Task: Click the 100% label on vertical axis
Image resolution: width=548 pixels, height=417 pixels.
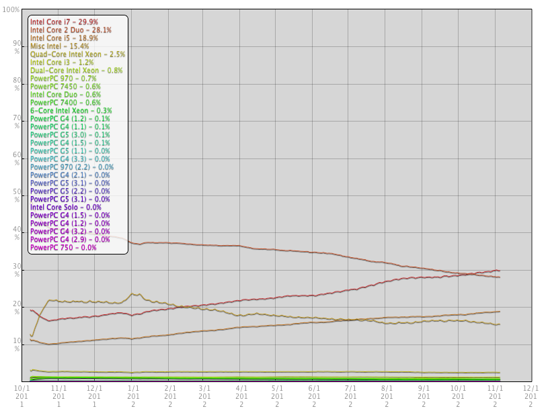Action: 11,10
